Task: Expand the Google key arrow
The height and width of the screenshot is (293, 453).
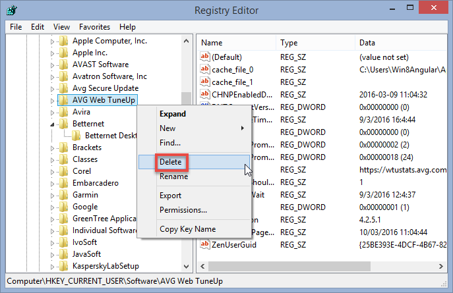Action: click(52, 207)
